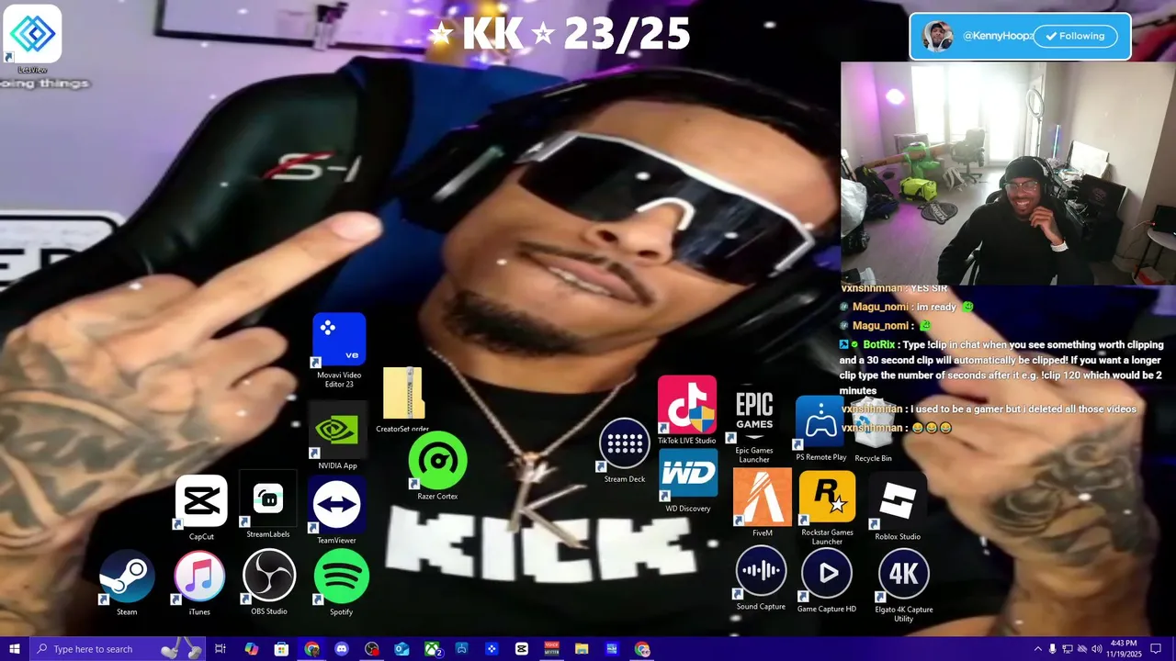This screenshot has width=1176, height=661.
Task: Launch the NVIDIA App shortcut
Action: [x=337, y=436]
